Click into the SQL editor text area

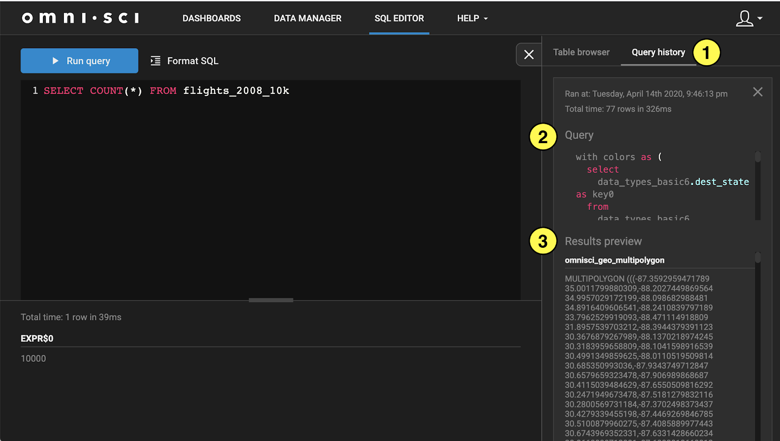point(271,190)
